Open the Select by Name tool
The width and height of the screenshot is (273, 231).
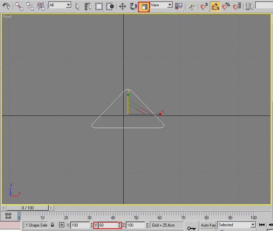pos(88,7)
